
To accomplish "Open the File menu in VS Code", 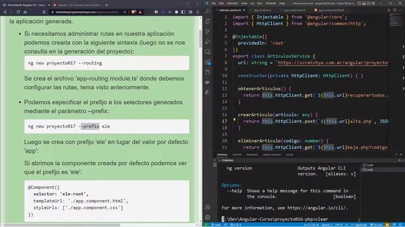I will coord(214,3).
